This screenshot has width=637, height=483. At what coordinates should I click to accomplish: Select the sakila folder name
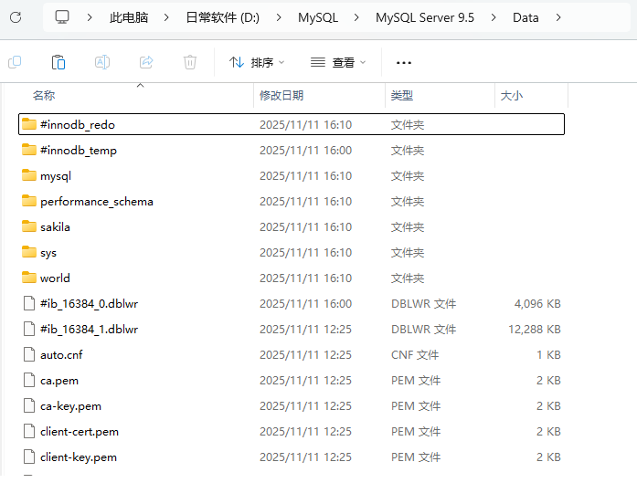point(55,226)
